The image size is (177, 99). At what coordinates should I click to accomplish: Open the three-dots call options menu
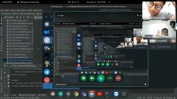(110, 78)
